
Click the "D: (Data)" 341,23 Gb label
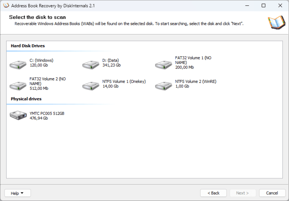[x=111, y=63]
